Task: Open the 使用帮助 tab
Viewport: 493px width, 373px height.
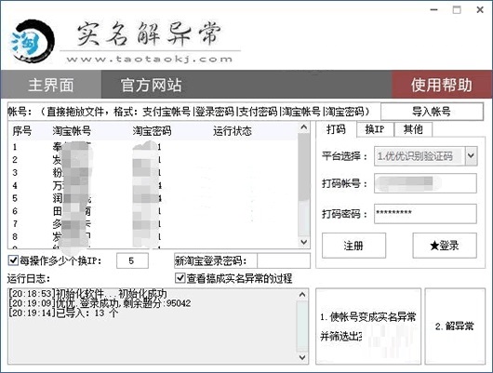Action: [x=442, y=85]
